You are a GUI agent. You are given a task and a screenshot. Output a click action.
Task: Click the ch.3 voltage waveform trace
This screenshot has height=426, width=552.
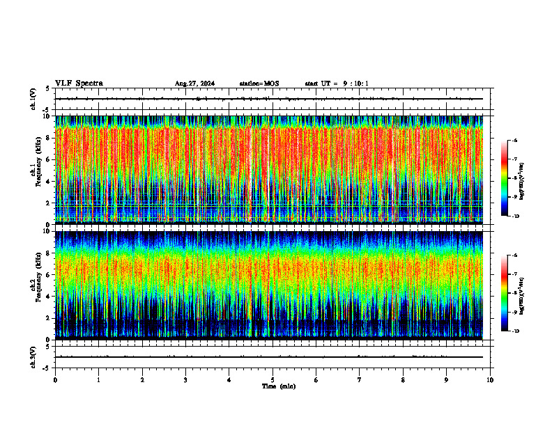(269, 357)
